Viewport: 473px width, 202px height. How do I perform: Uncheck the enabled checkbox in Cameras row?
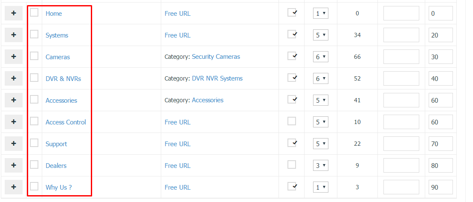pos(292,56)
